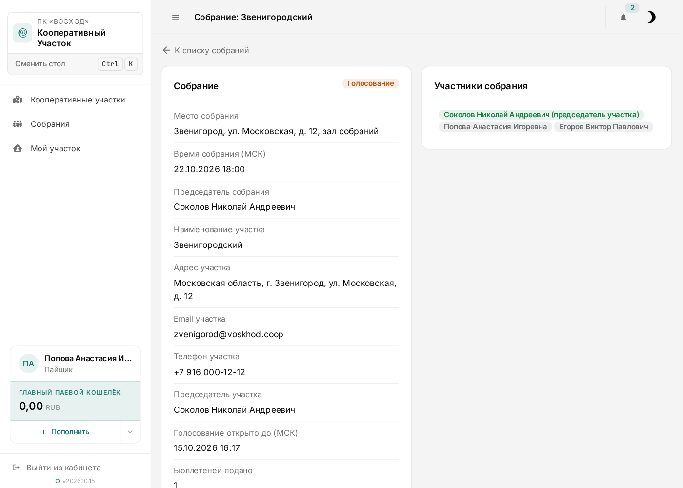Click meeting time 22.10.2026 18:00
683x488 pixels.
tap(209, 169)
